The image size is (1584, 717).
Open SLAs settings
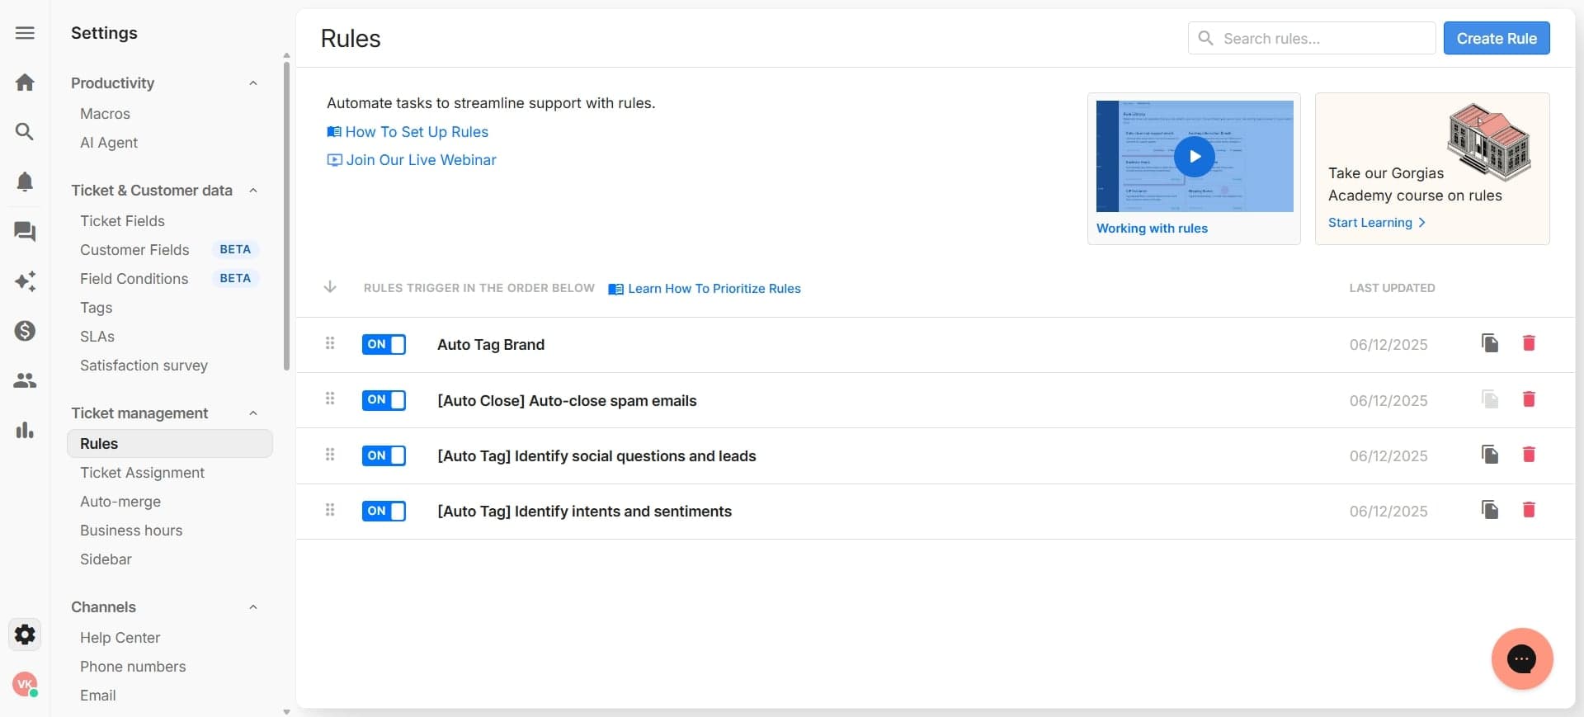click(97, 337)
